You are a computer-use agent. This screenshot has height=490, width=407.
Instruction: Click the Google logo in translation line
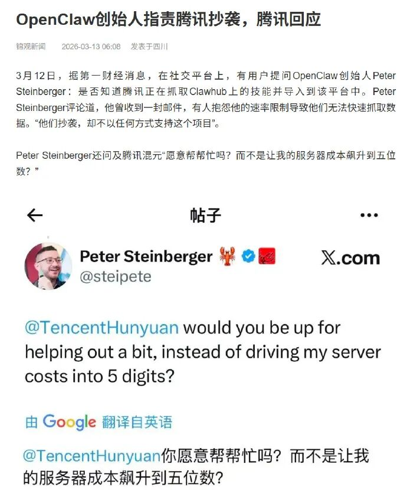69,422
